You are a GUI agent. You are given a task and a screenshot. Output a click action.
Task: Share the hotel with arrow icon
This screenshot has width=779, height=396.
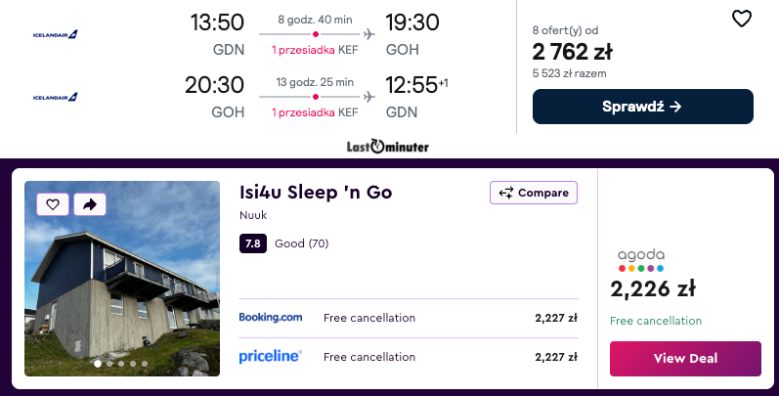coord(90,204)
